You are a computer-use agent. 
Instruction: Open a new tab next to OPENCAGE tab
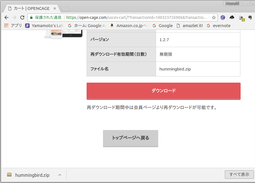[65, 9]
